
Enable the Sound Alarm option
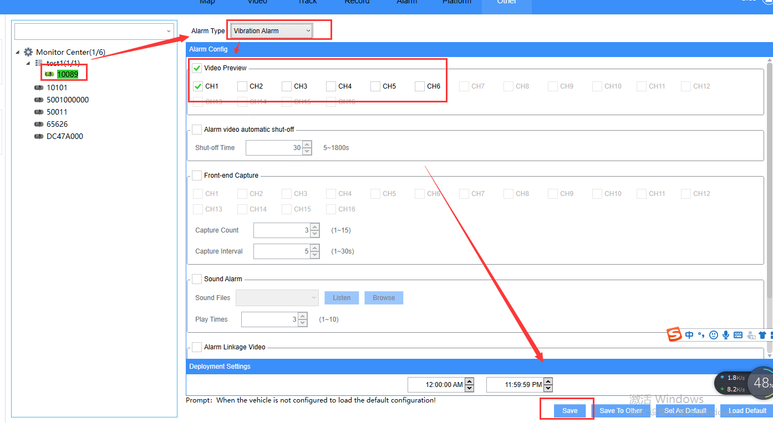197,279
